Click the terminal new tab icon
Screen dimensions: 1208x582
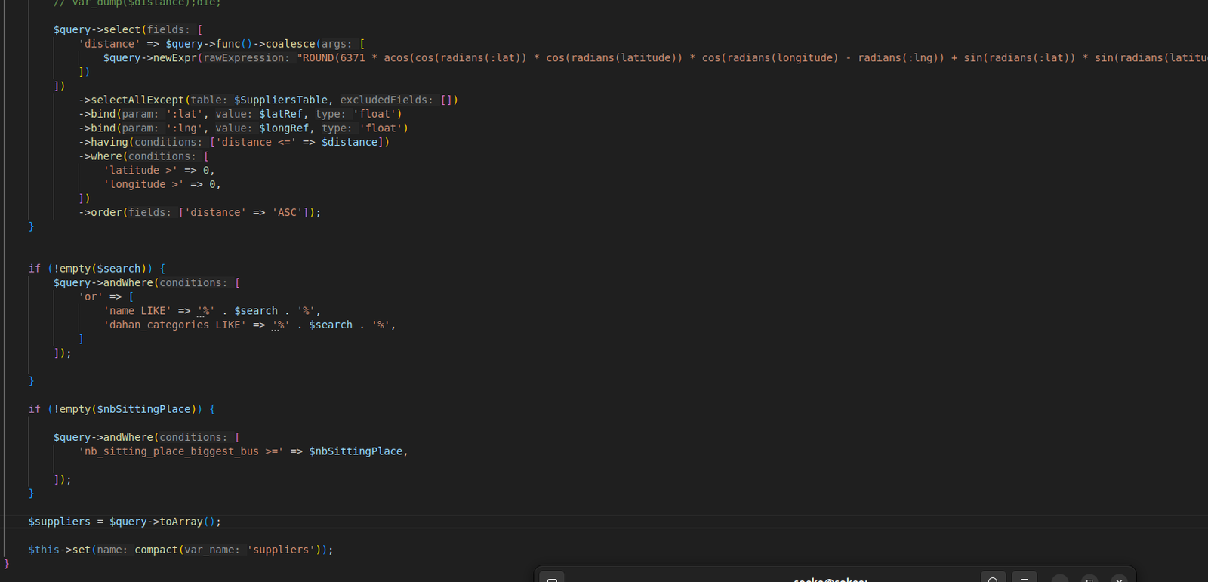coord(552,578)
